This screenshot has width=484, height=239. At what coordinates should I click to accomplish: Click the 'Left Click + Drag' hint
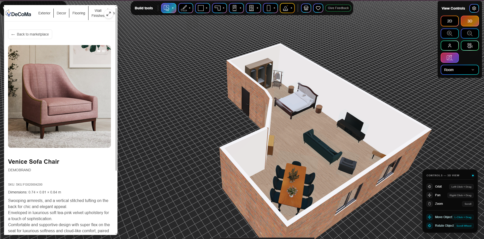coord(461,187)
